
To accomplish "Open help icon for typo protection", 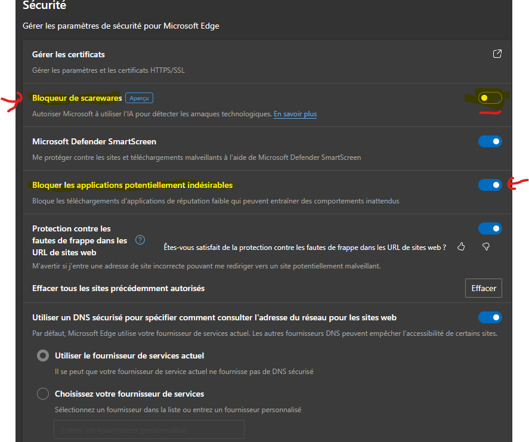I will click(x=140, y=240).
